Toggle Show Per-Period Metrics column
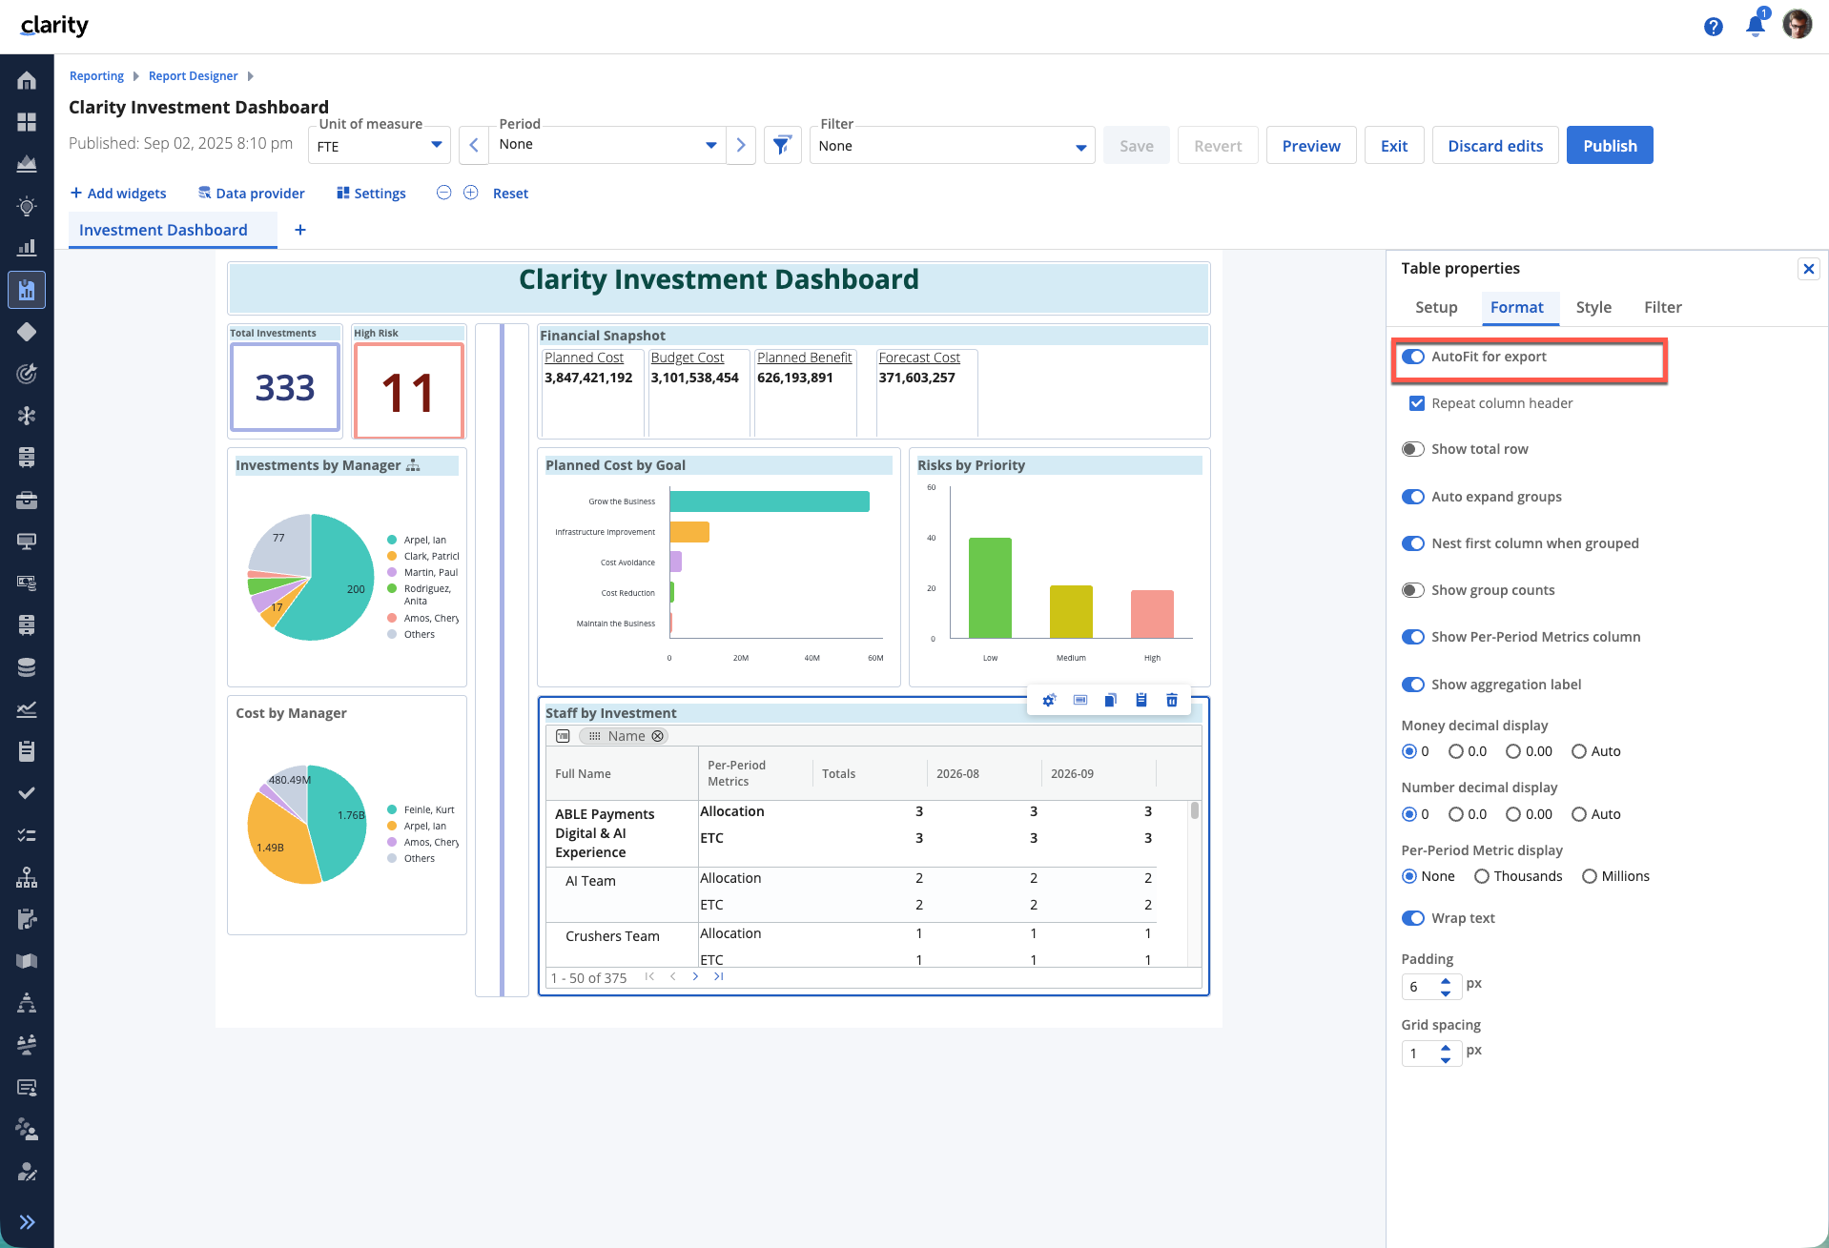The height and width of the screenshot is (1248, 1829). pos(1413,637)
